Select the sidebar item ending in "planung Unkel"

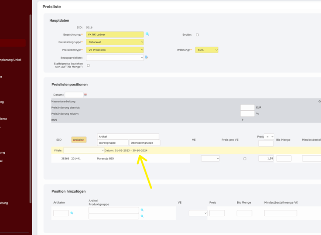pyautogui.click(x=10, y=60)
